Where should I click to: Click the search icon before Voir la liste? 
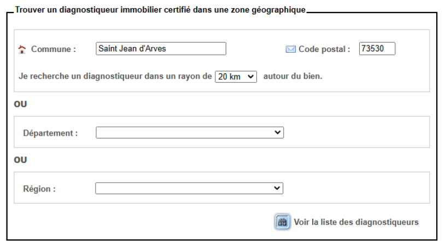282,222
